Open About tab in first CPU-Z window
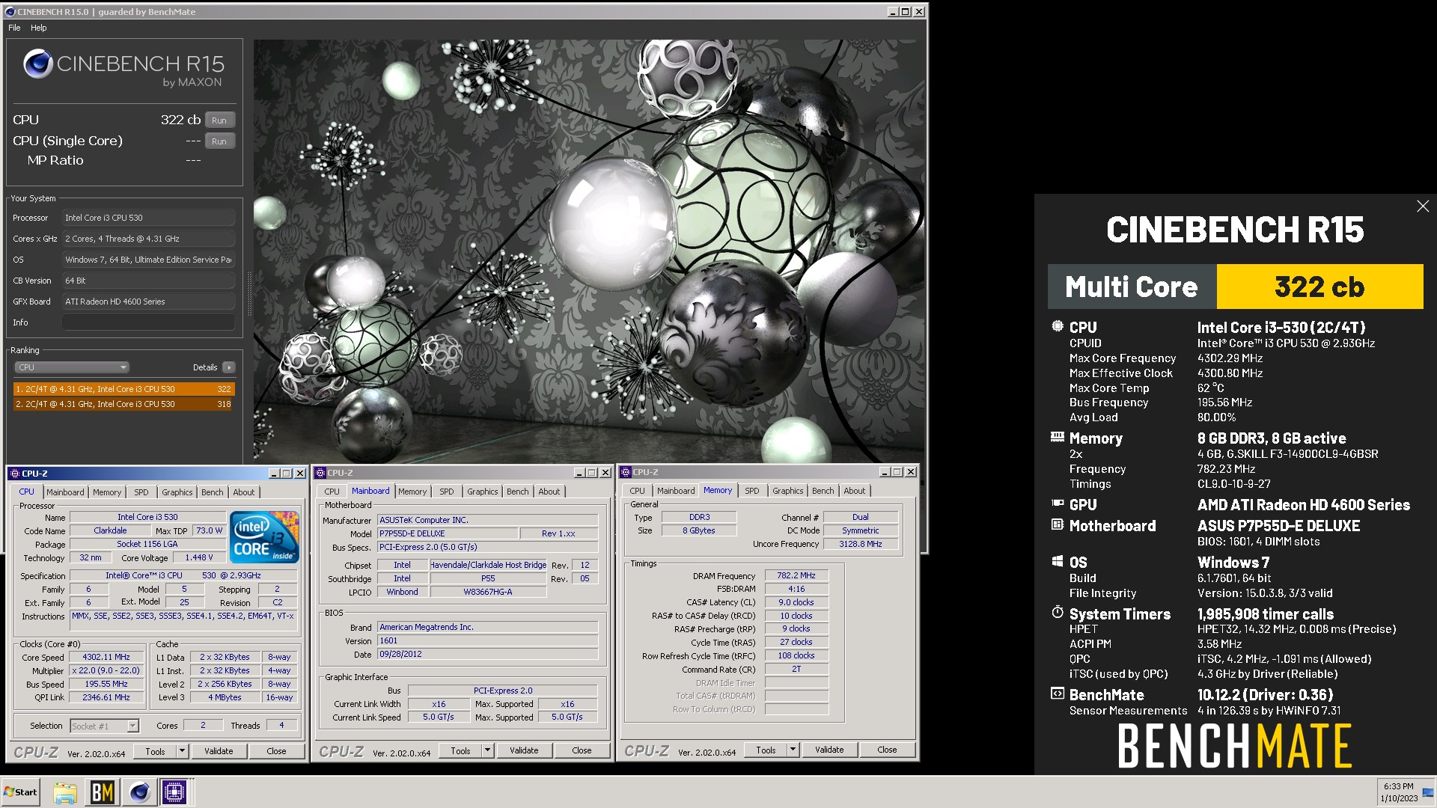 click(x=244, y=492)
